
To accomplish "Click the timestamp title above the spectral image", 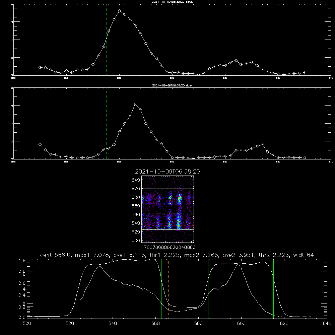I will (167, 172).
